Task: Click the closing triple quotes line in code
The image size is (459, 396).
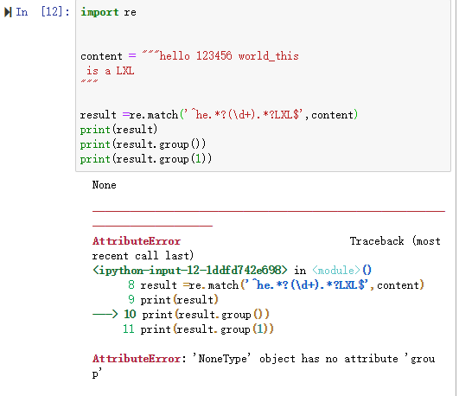Action: click(89, 82)
